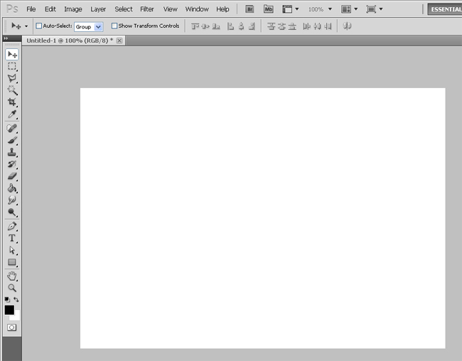
Task: Click the Essentials workspace button
Action: [x=445, y=9]
